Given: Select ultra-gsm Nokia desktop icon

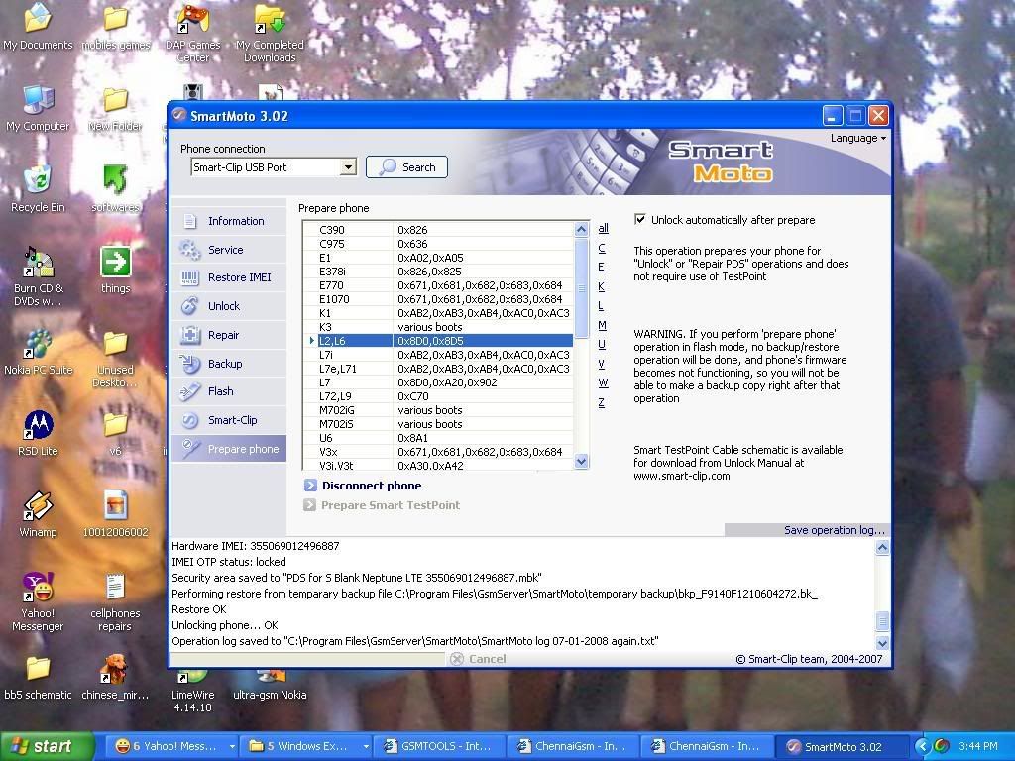Looking at the screenshot, I should [270, 686].
